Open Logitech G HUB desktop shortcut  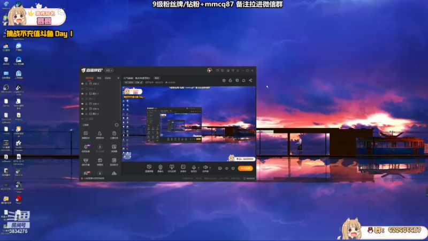pyautogui.click(x=19, y=89)
